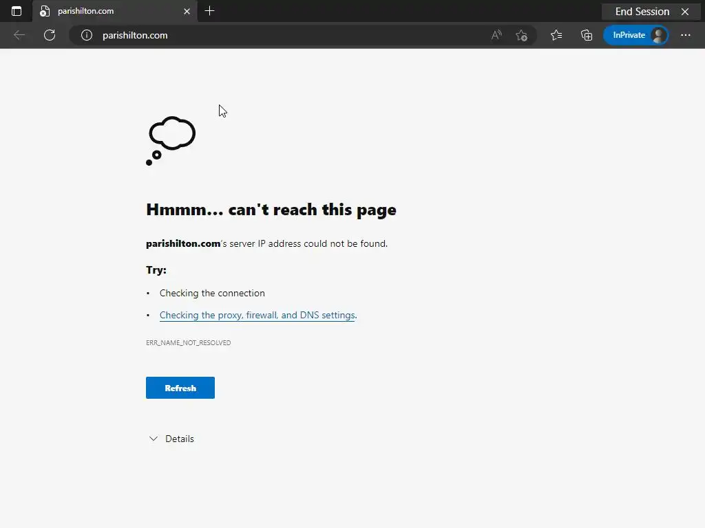Screen dimensions: 705x528
Task: Open Read aloud icon in address bar
Action: pos(496,35)
